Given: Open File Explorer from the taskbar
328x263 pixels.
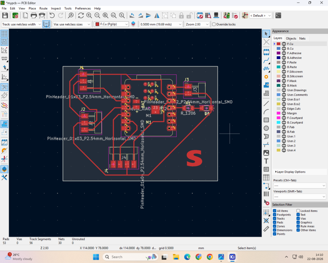Looking at the screenshot, I should point(176,257).
